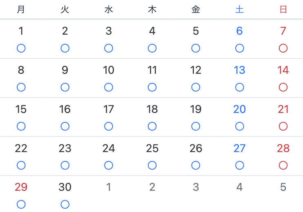This screenshot has width=303, height=212.
Task: Click the 月 Monday column header
Action: [21, 10]
